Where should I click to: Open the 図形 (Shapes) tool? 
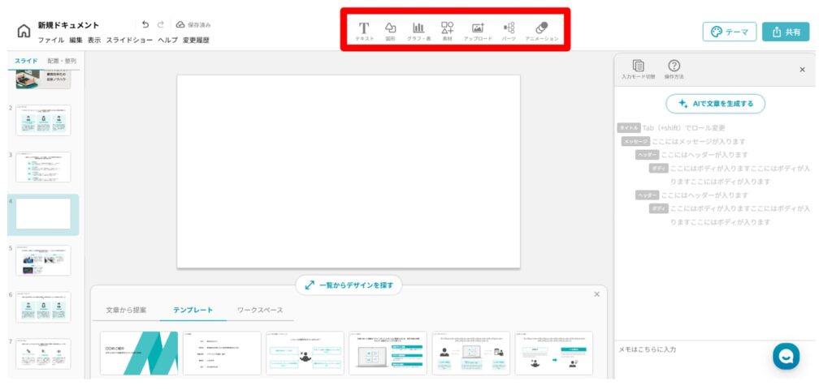click(x=390, y=30)
